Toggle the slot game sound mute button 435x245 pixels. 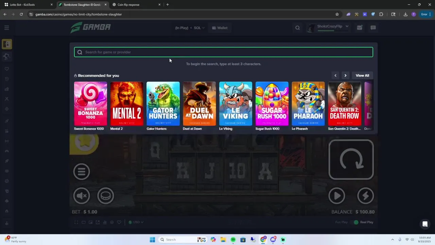82,196
